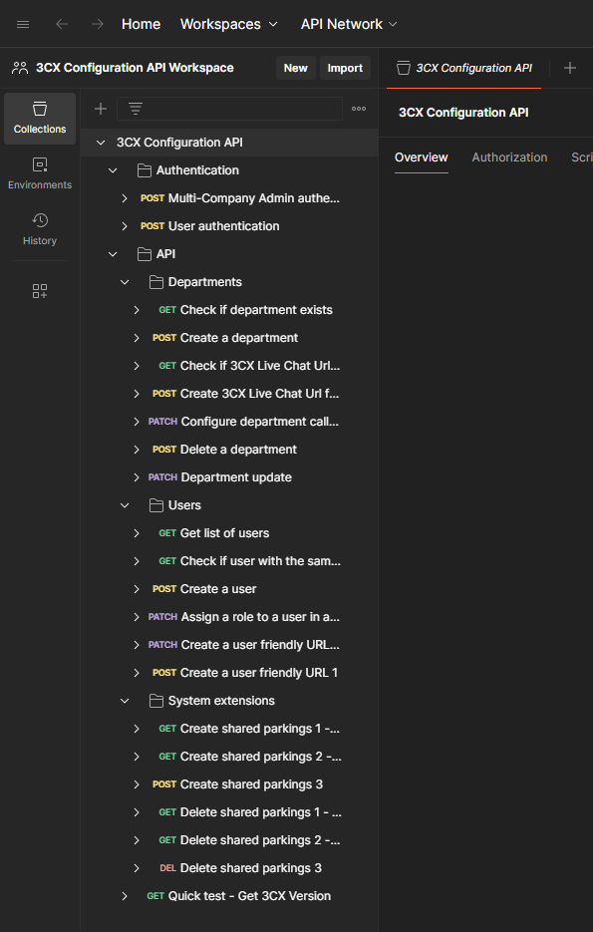Click the collection filter search field
Image resolution: width=593 pixels, height=932 pixels.
point(229,109)
